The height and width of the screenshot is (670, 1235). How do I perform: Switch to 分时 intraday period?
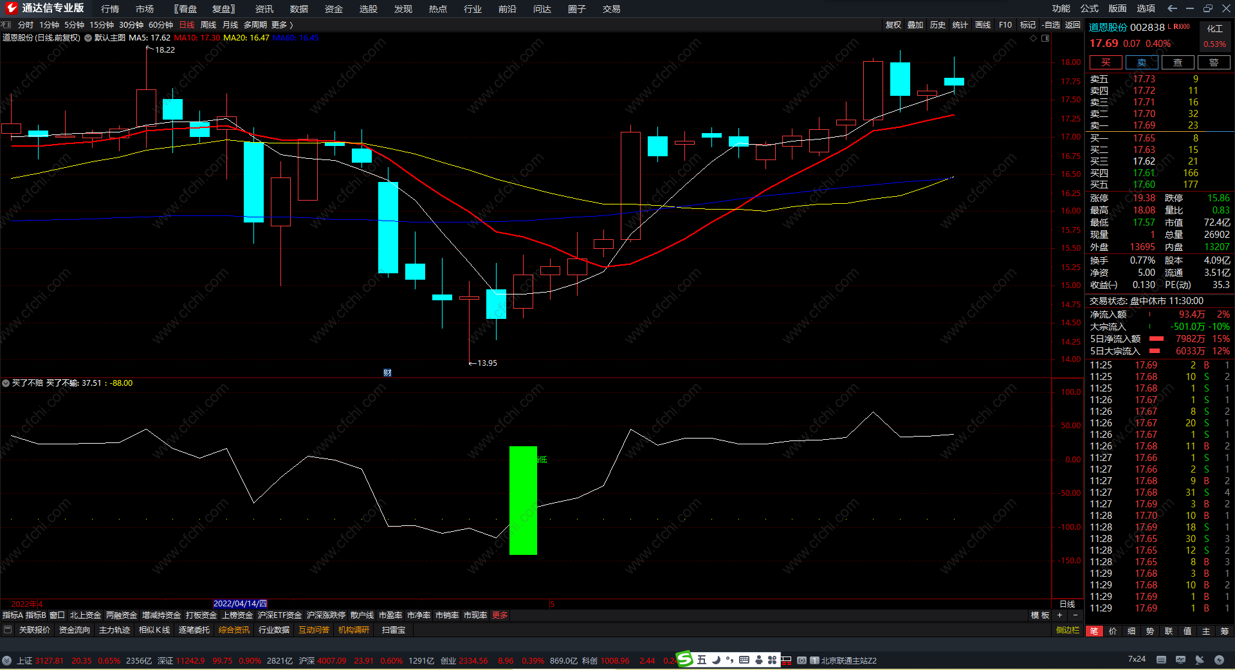pyautogui.click(x=26, y=25)
